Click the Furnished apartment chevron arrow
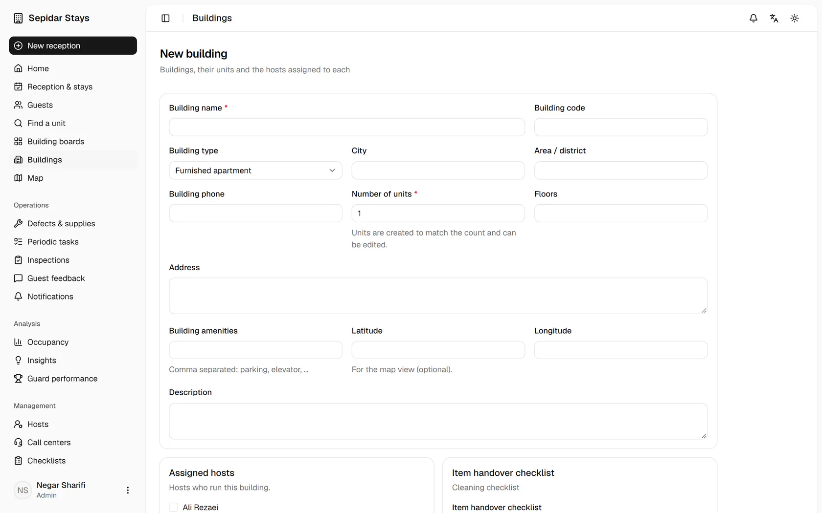Image resolution: width=822 pixels, height=513 pixels. coord(332,171)
